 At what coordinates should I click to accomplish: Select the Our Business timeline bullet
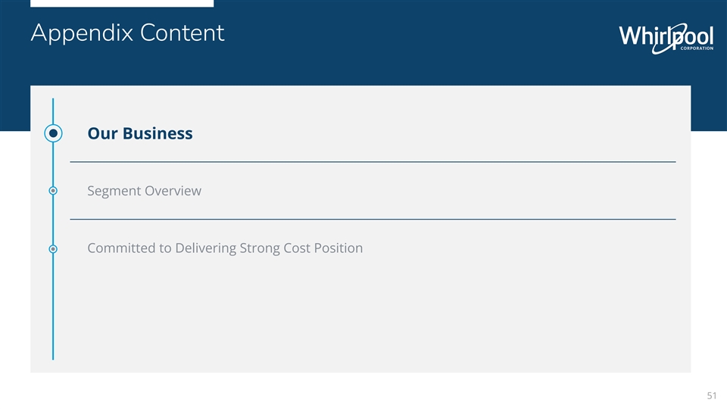(53, 133)
